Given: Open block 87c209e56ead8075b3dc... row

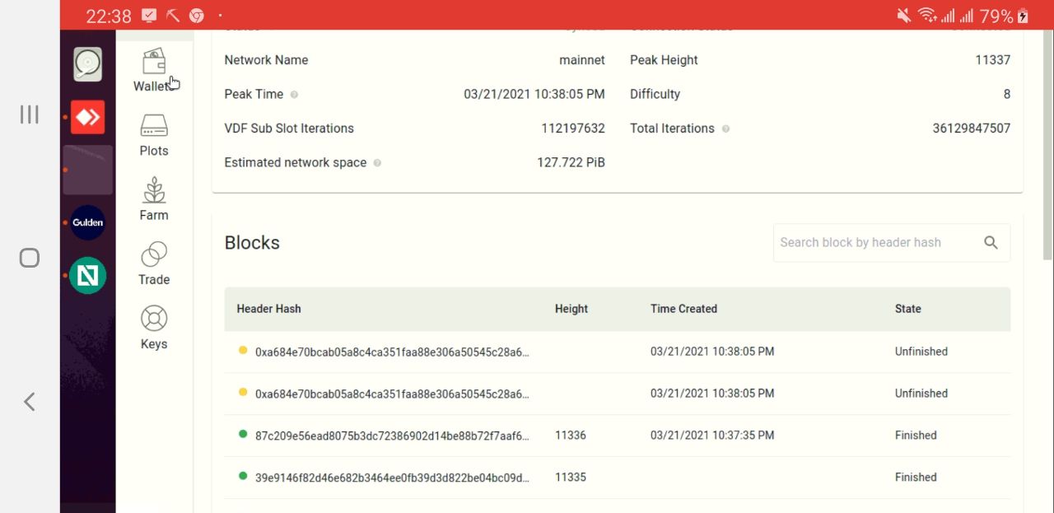Looking at the screenshot, I should point(617,435).
